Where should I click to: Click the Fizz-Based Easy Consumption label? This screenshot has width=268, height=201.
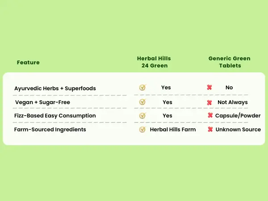(x=55, y=116)
